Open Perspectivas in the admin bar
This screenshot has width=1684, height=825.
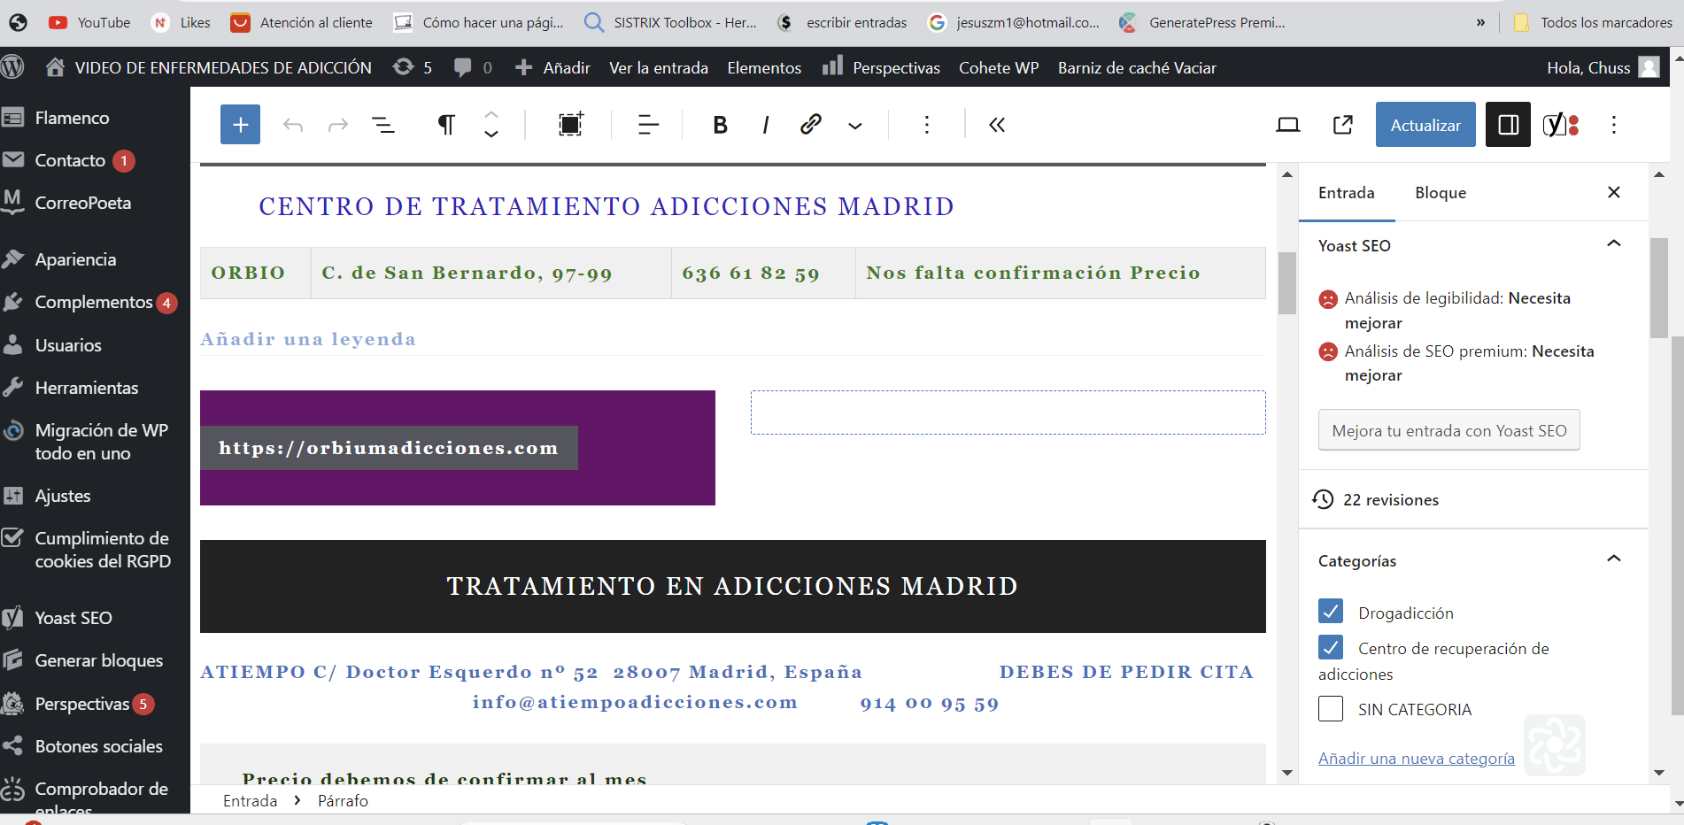pyautogui.click(x=882, y=67)
